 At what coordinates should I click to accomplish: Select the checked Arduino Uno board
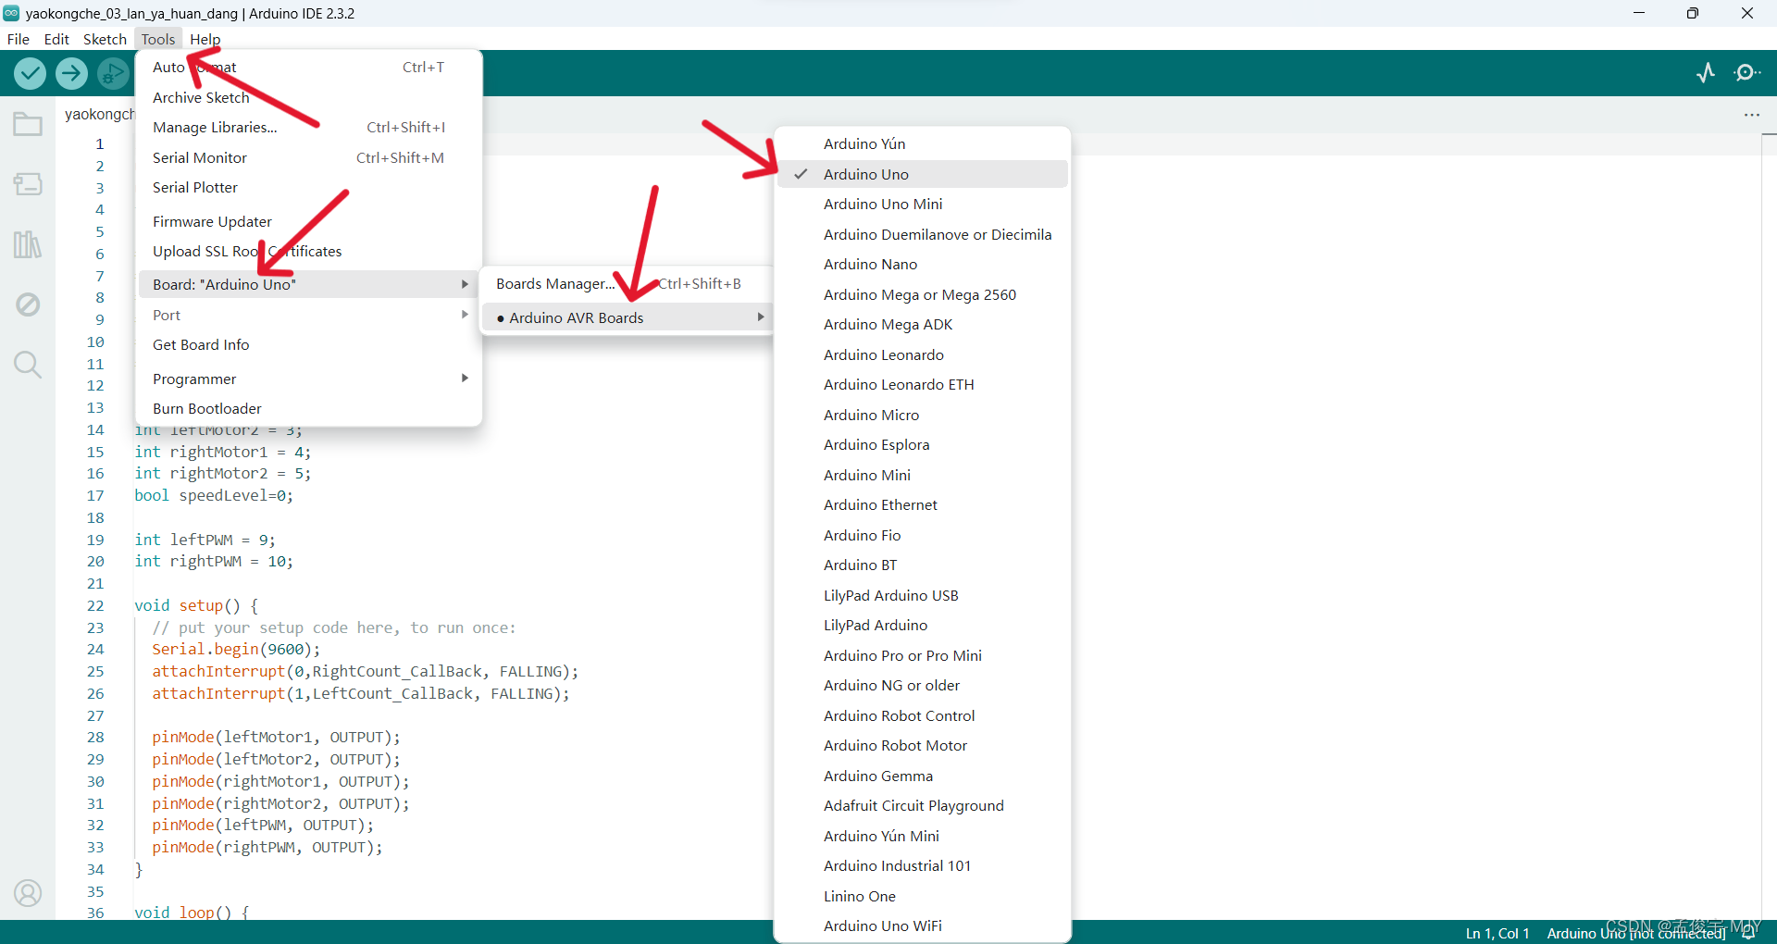tap(866, 174)
